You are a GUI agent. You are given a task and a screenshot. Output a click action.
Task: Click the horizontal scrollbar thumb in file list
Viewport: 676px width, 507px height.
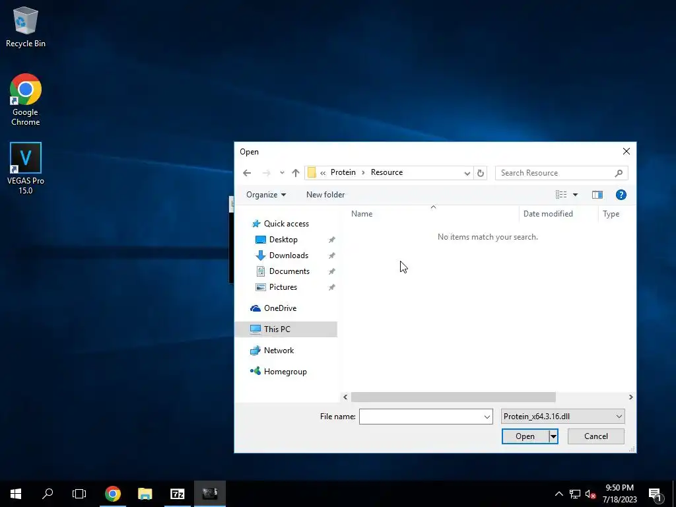pos(453,397)
